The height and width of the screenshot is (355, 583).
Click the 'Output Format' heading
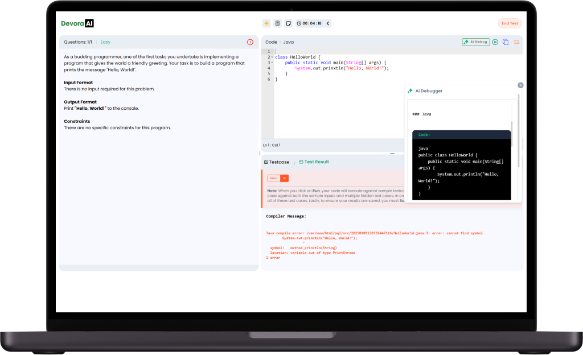click(x=80, y=102)
